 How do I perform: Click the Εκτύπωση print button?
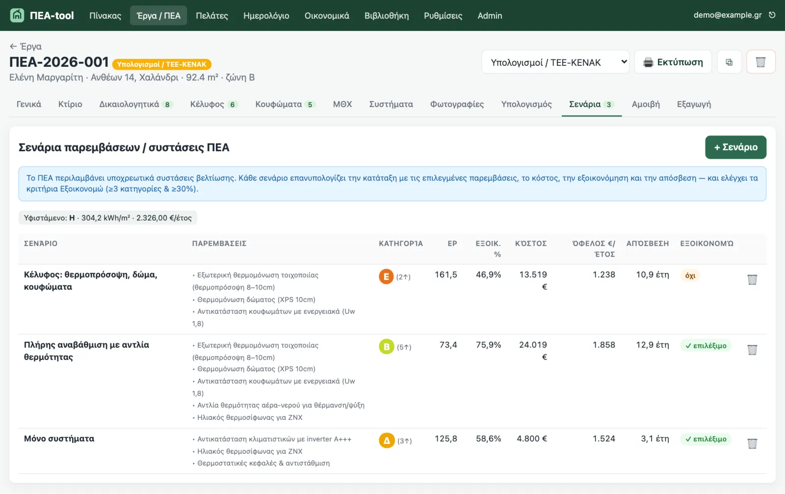click(673, 62)
